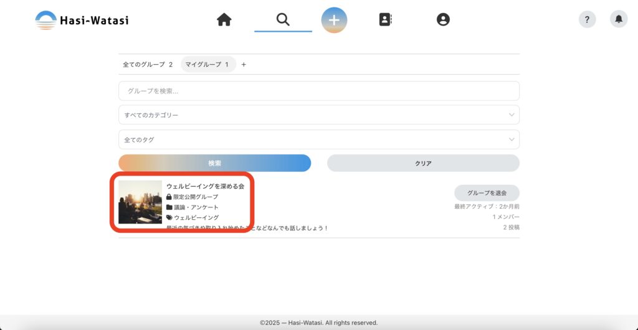Open the search magnifier icon in the navbar
Screen dimensions: 638x330
click(283, 19)
